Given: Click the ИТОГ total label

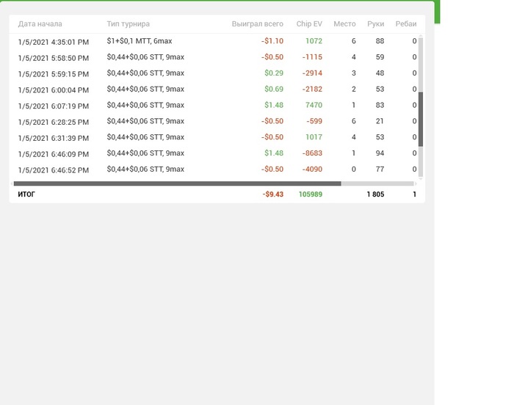Looking at the screenshot, I should tap(26, 194).
